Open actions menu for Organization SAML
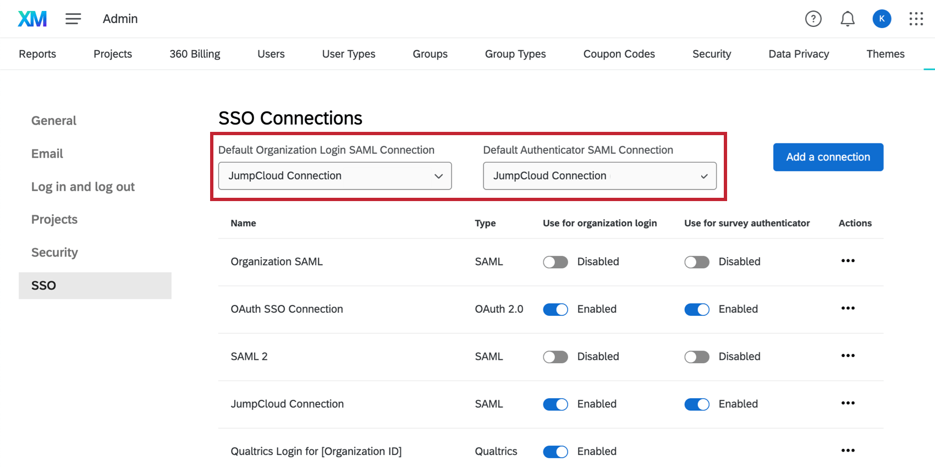 click(848, 261)
